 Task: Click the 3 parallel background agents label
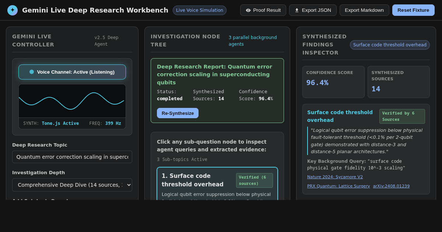(253, 41)
